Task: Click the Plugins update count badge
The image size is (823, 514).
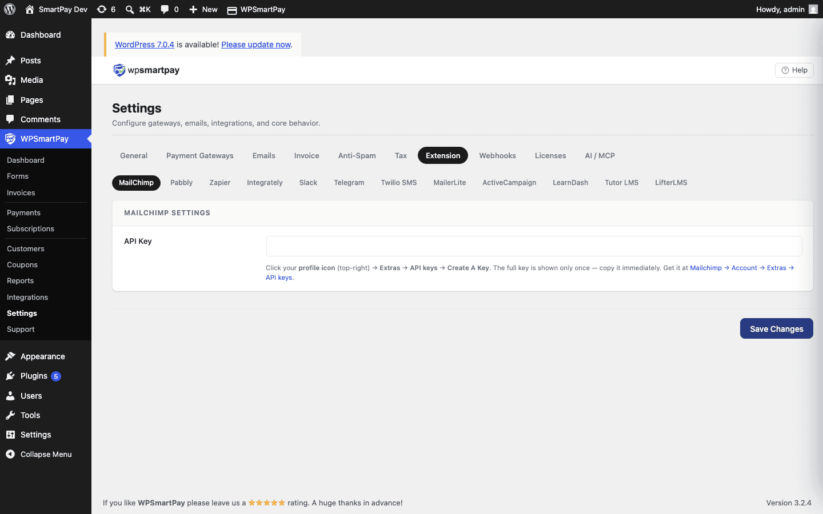Action: tap(56, 376)
